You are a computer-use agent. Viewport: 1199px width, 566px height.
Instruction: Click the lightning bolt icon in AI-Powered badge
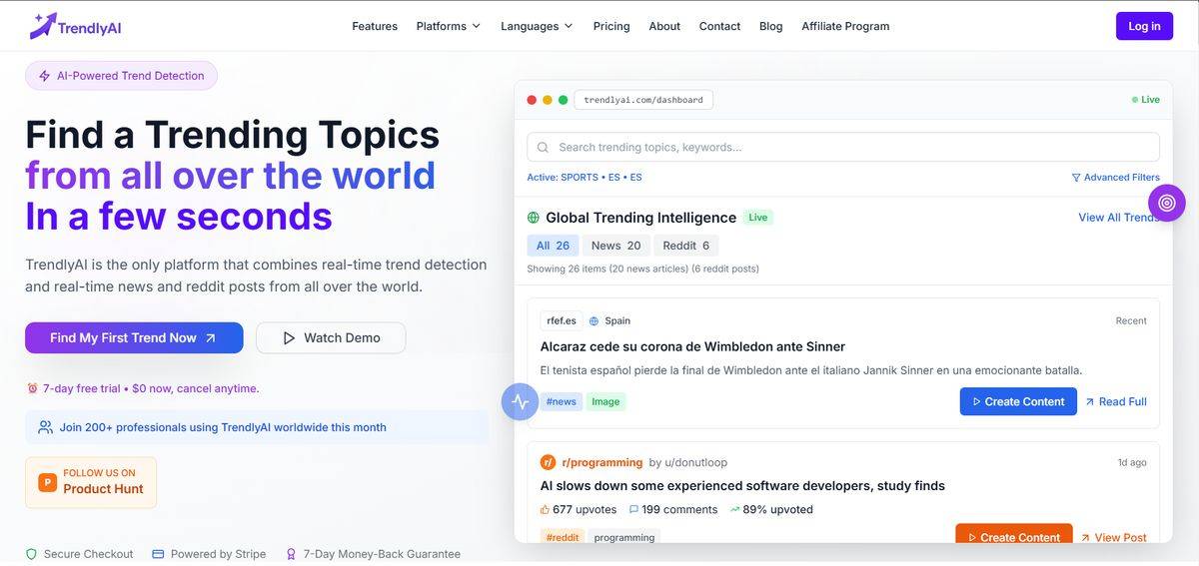point(44,76)
